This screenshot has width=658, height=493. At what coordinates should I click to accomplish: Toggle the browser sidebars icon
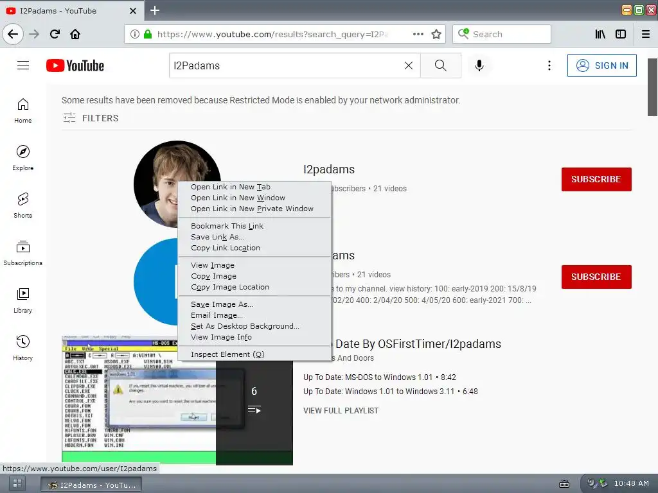tap(621, 34)
